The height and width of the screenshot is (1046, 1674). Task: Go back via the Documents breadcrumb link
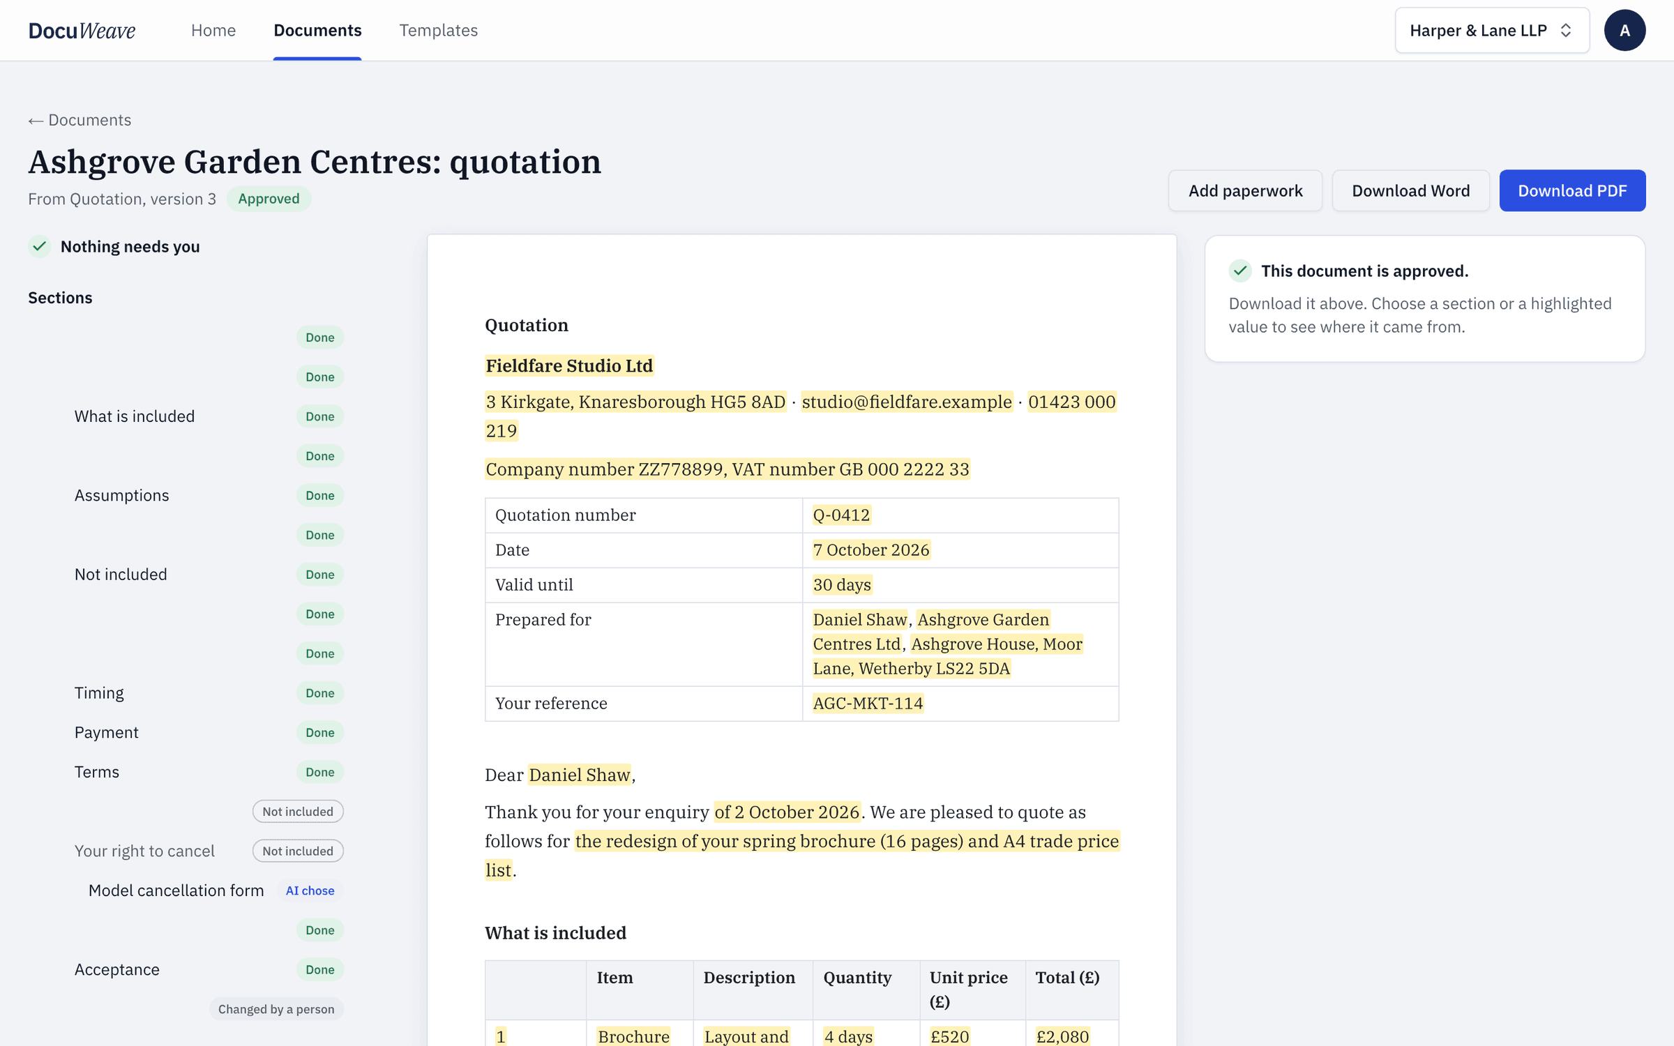point(80,120)
